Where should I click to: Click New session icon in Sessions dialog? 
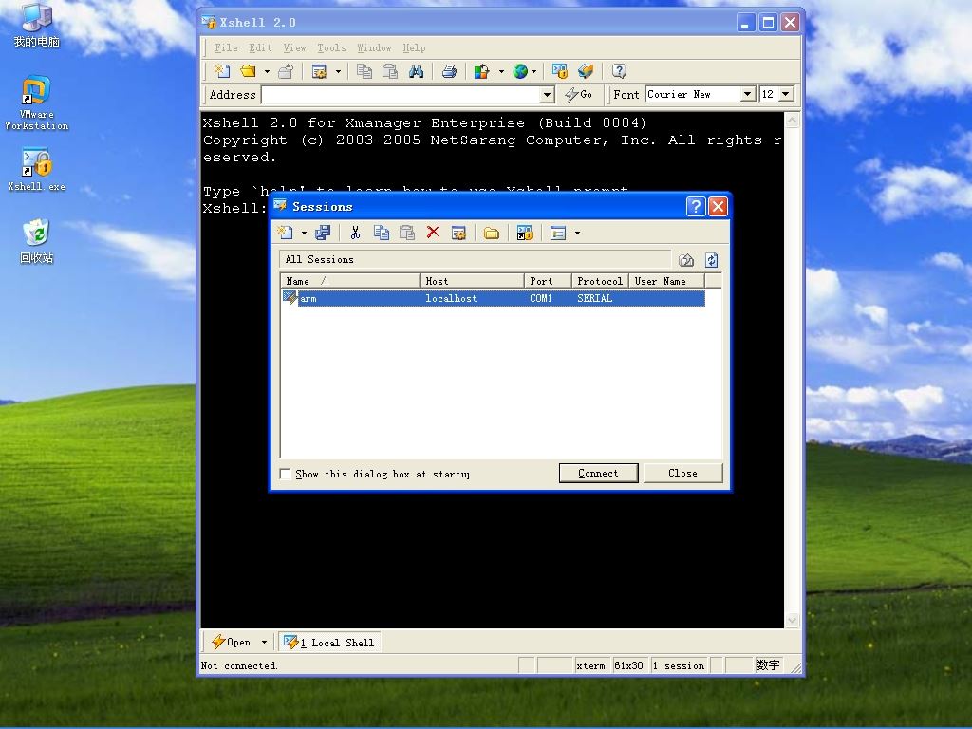[285, 234]
